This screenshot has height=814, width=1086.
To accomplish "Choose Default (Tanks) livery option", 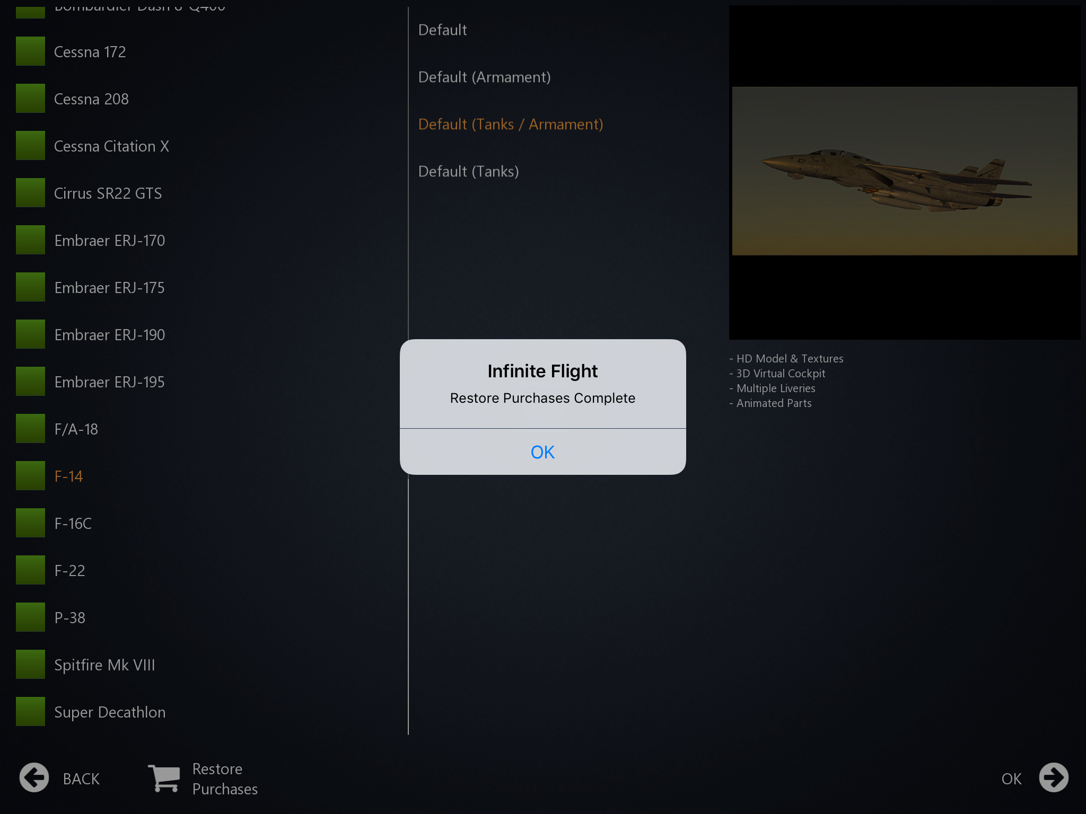I will [x=468, y=172].
